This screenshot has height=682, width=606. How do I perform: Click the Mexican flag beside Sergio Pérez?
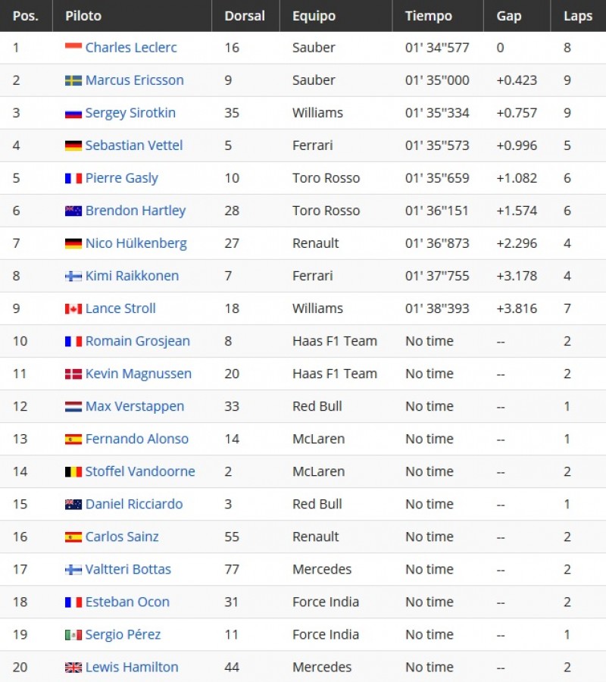tap(73, 635)
